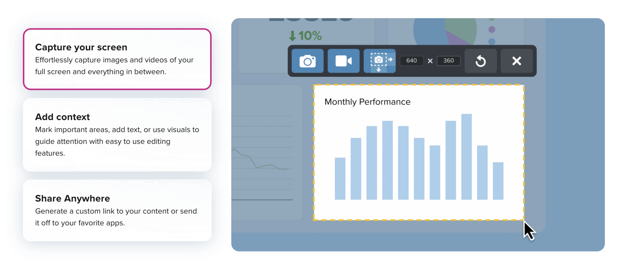The width and height of the screenshot is (641, 272).
Task: Start video recording with camcorder icon
Action: point(343,61)
